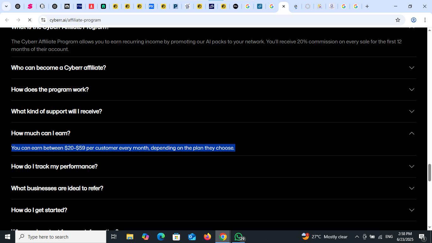Open WhatsApp with 29 unread badge
This screenshot has width=432, height=243.
pos(239,237)
